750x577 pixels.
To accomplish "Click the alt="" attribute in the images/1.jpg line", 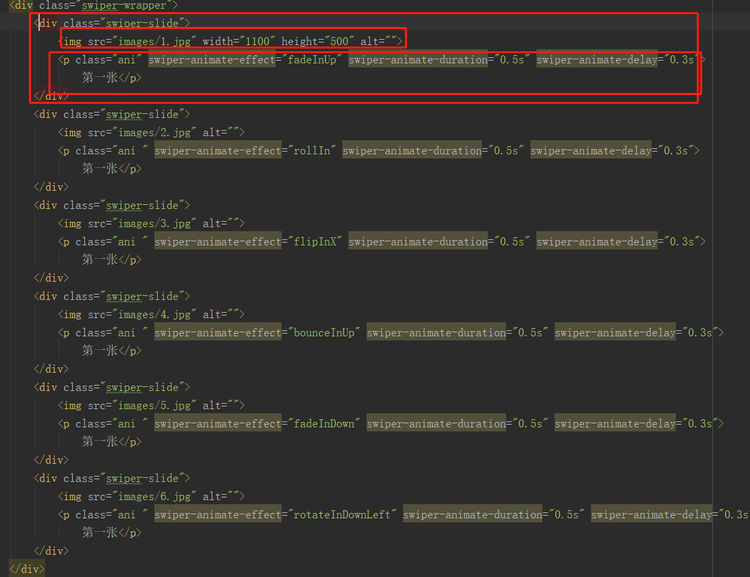I will (378, 42).
